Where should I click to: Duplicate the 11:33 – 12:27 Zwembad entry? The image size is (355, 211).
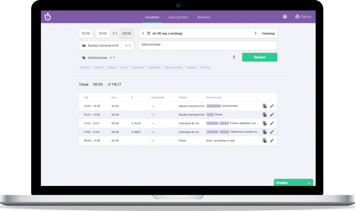click(265, 123)
